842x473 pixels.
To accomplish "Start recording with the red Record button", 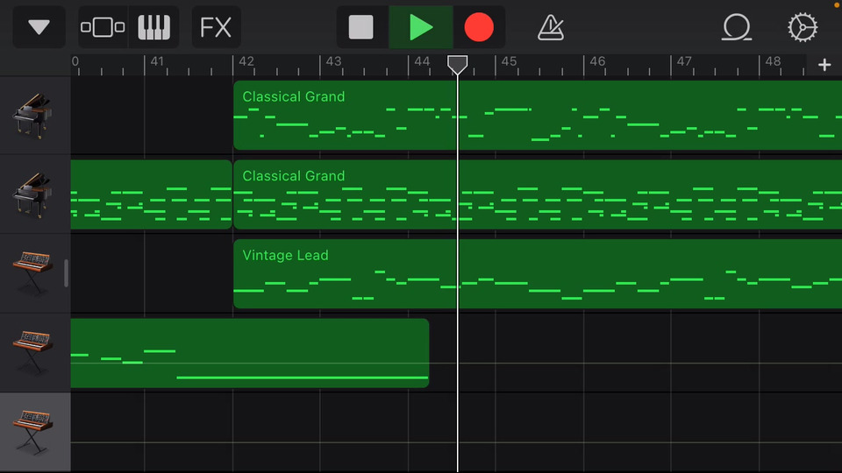I will 479,27.
